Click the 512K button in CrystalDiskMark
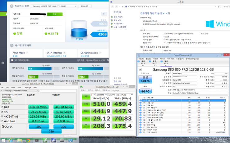 click(86, 111)
